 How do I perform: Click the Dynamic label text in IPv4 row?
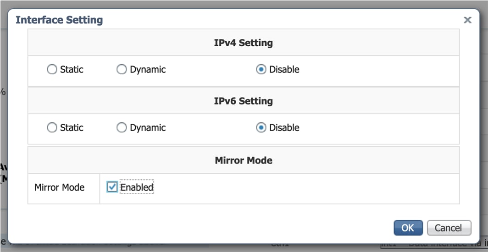(x=148, y=70)
